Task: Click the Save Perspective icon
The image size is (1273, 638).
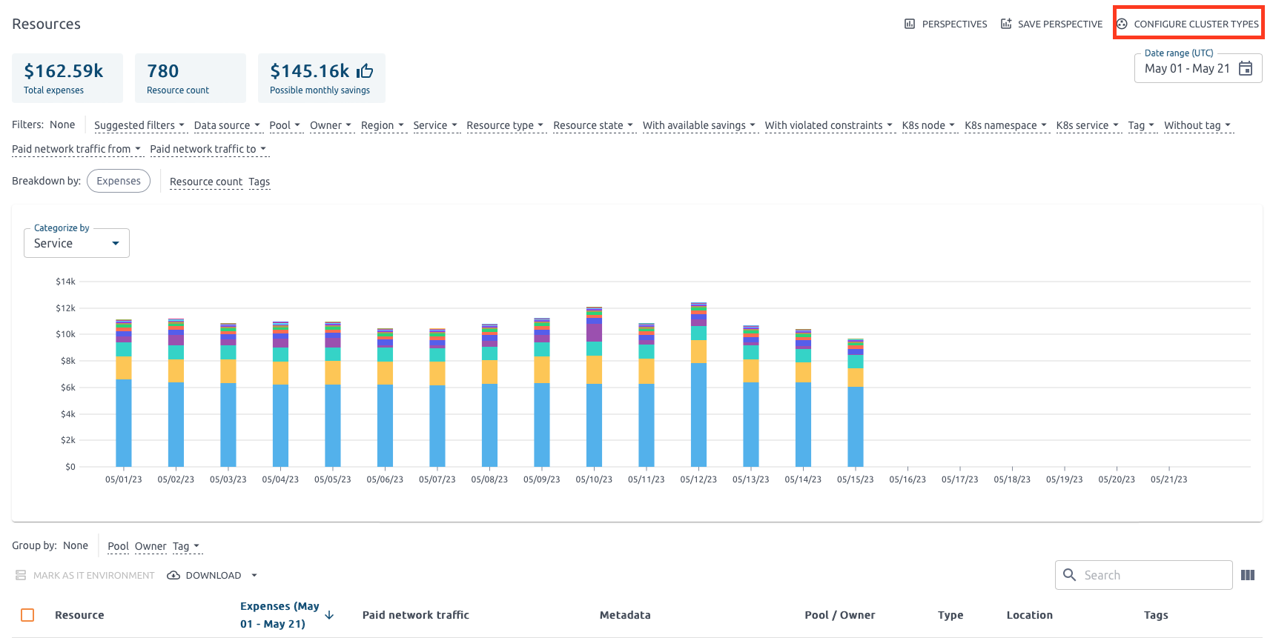Action: tap(1006, 24)
